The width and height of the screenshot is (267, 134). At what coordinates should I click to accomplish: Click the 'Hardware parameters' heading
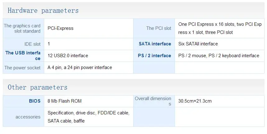click(43, 11)
